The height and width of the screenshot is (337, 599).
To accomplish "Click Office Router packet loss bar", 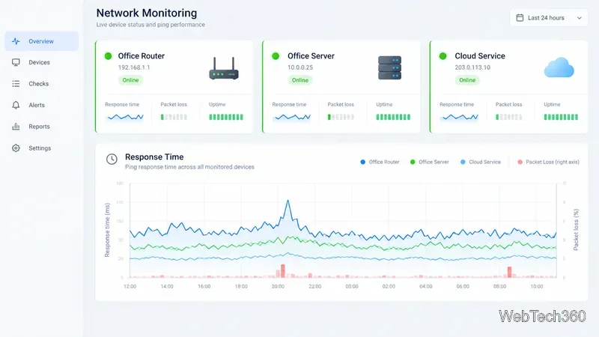I will (x=174, y=118).
